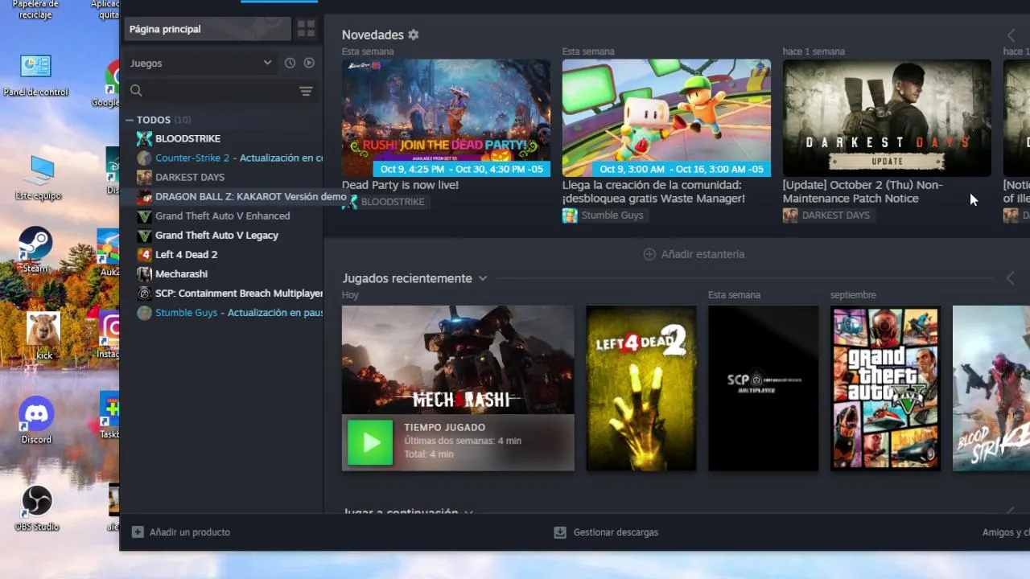This screenshot has height=579, width=1030.
Task: Open Dead Party is now live news image
Action: (x=446, y=117)
